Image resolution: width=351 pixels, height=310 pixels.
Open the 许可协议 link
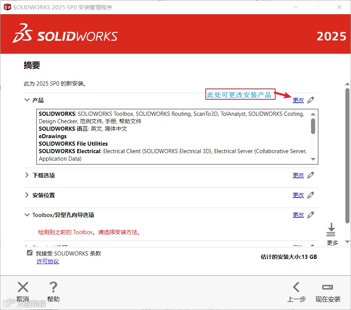48,261
